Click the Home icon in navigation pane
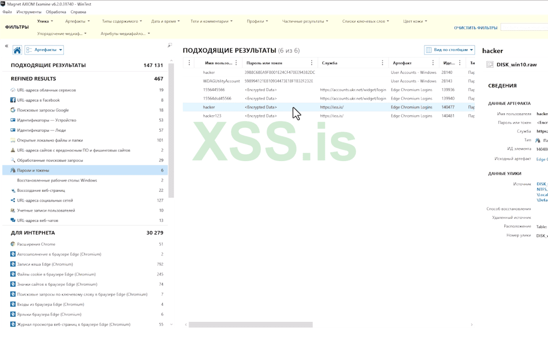This screenshot has width=548, height=343. point(17,50)
